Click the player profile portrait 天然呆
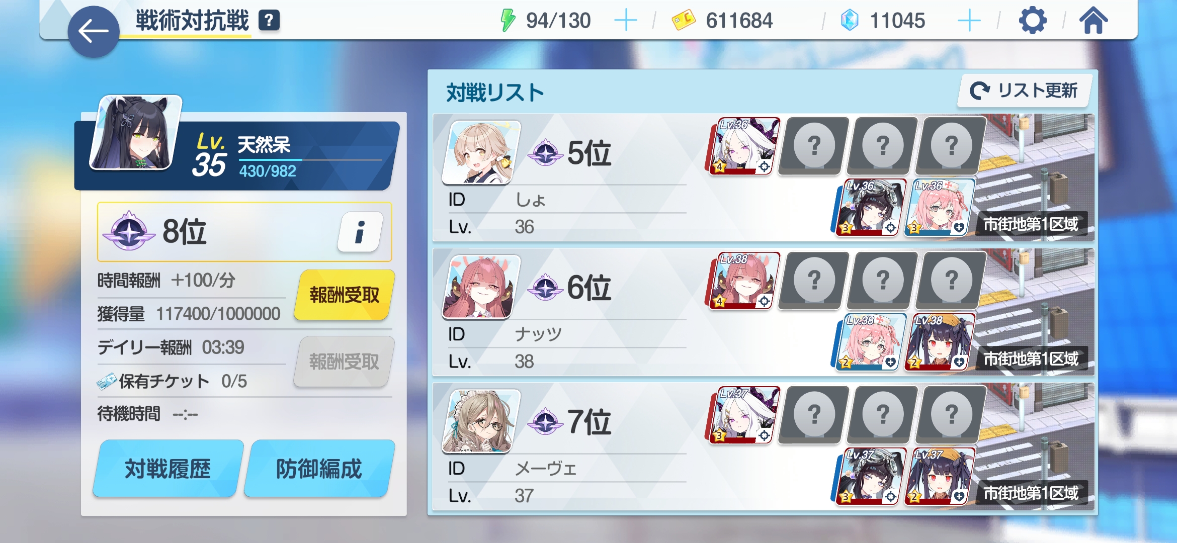This screenshot has height=543, width=1177. tap(136, 133)
